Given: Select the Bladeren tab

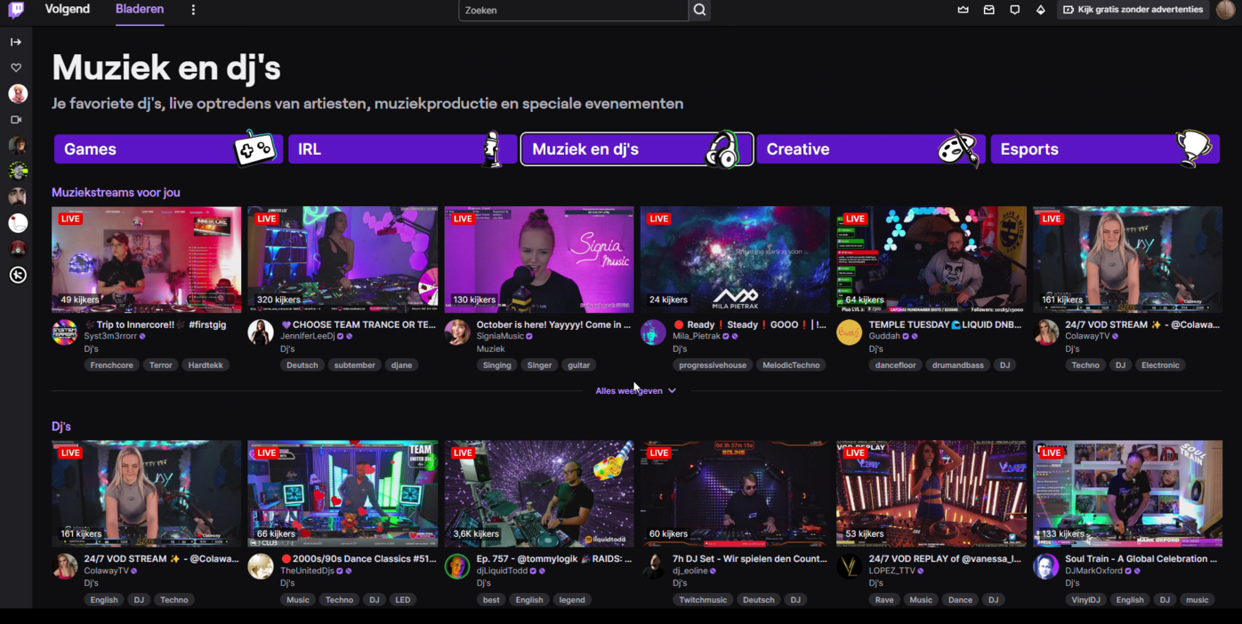Looking at the screenshot, I should point(140,9).
